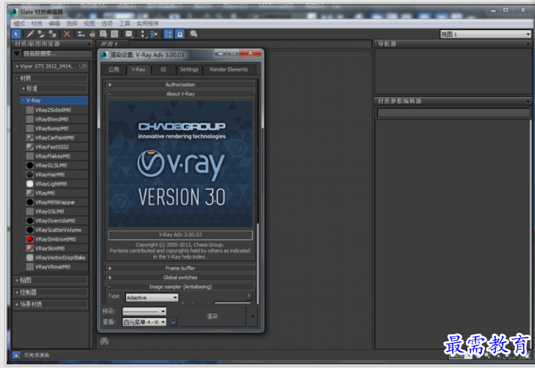Viewport: 535px width, 368px height.
Task: Open the 预设 preset dropdown
Action: pyautogui.click(x=144, y=311)
